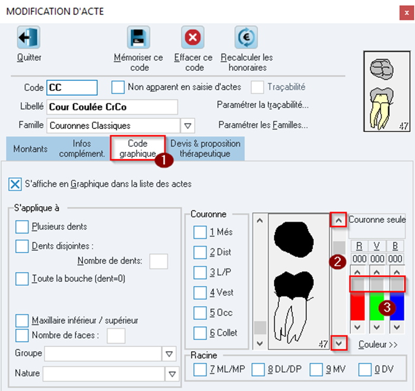Click the tooth 47 preview thumbnail at top right
The width and height of the screenshot is (415, 391).
click(x=387, y=92)
